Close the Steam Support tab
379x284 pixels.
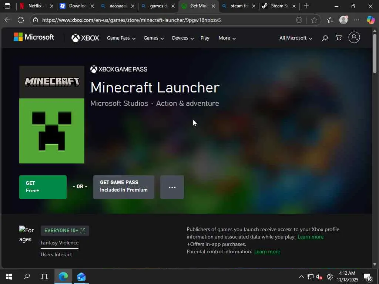pos(294,6)
